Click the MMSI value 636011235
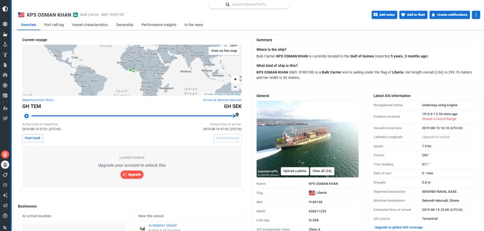The width and height of the screenshot is (484, 231). (317, 211)
